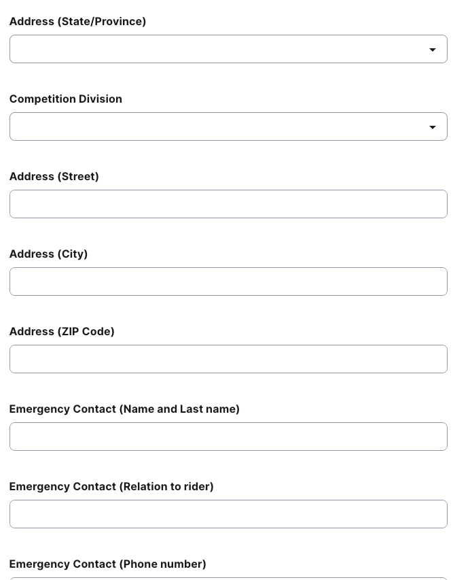This screenshot has height=580, width=453.
Task: Focus the Address (Street) text field
Action: (228, 204)
